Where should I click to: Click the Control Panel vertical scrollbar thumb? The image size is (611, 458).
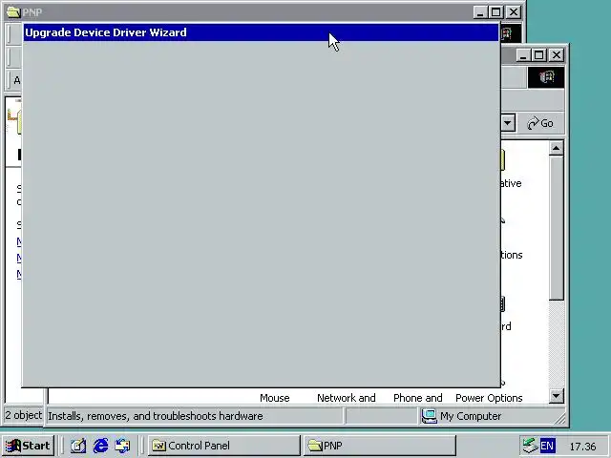point(556,228)
